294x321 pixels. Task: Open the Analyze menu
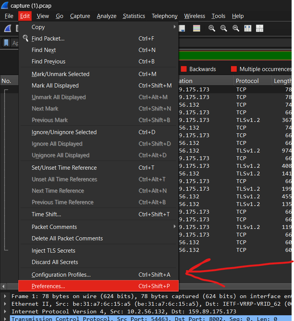pos(107,16)
